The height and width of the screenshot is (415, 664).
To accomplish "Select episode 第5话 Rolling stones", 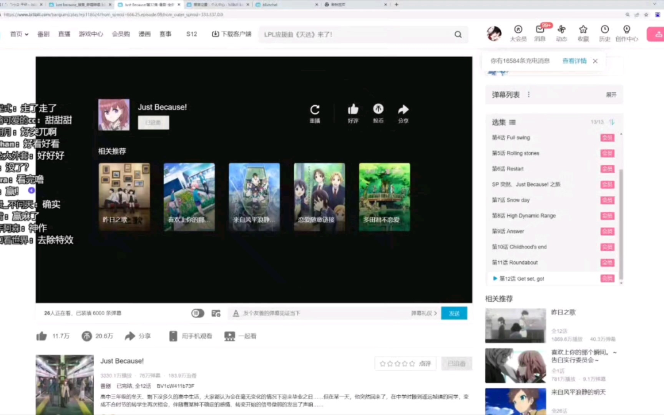I will (x=553, y=153).
